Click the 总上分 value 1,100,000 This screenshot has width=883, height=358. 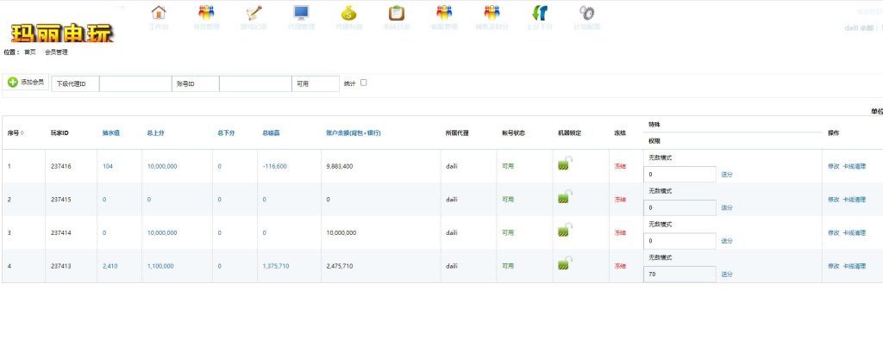tap(160, 266)
